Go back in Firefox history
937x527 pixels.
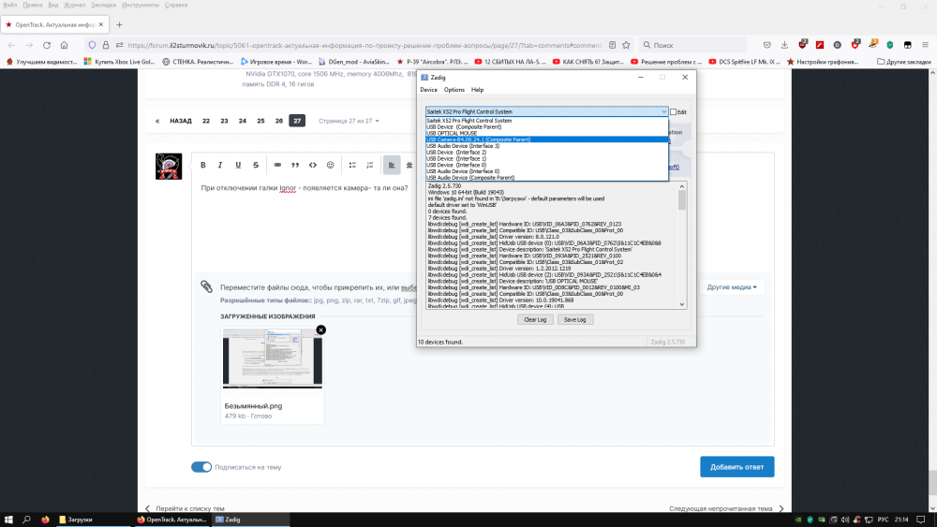12,45
